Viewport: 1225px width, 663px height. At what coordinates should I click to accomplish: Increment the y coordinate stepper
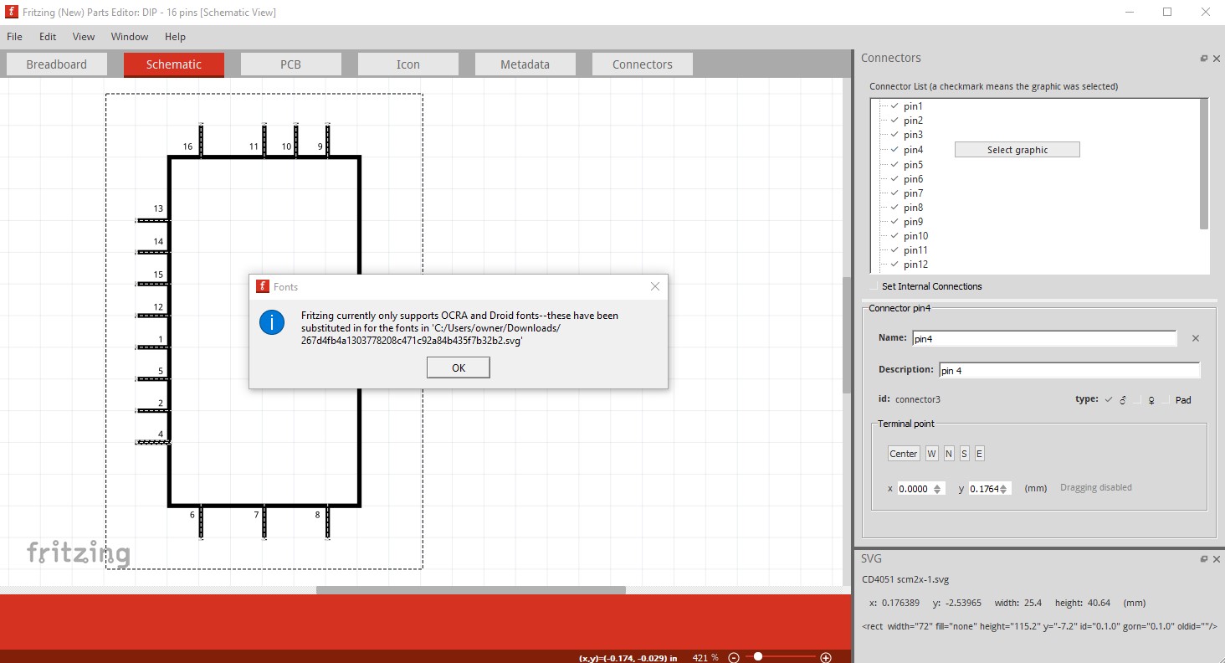1004,486
